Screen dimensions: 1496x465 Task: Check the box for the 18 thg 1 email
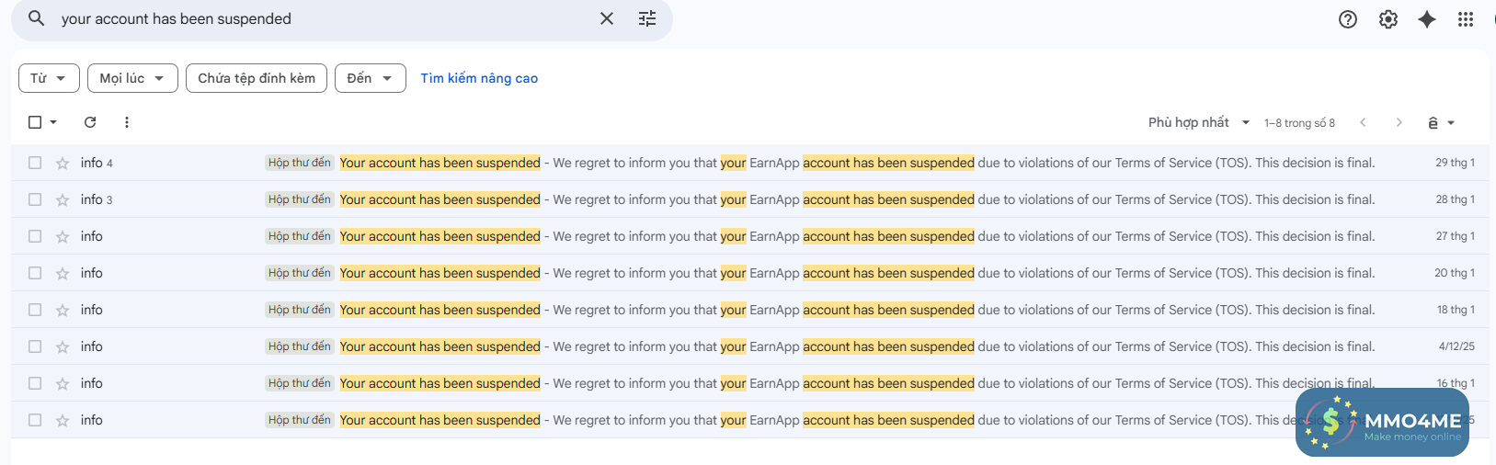pos(35,310)
